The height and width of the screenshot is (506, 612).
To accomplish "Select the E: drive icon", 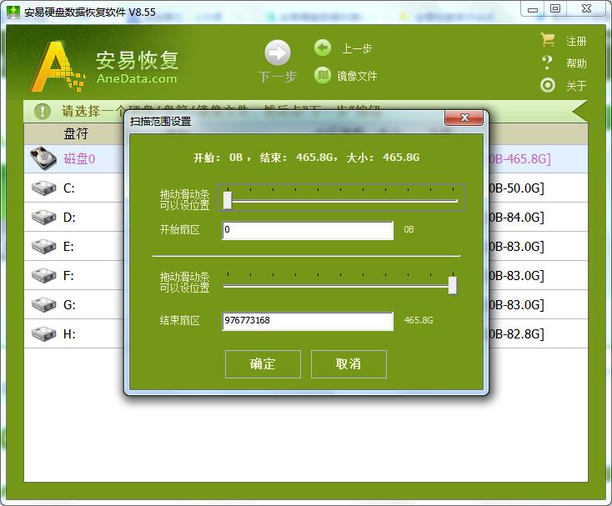I will pos(43,246).
